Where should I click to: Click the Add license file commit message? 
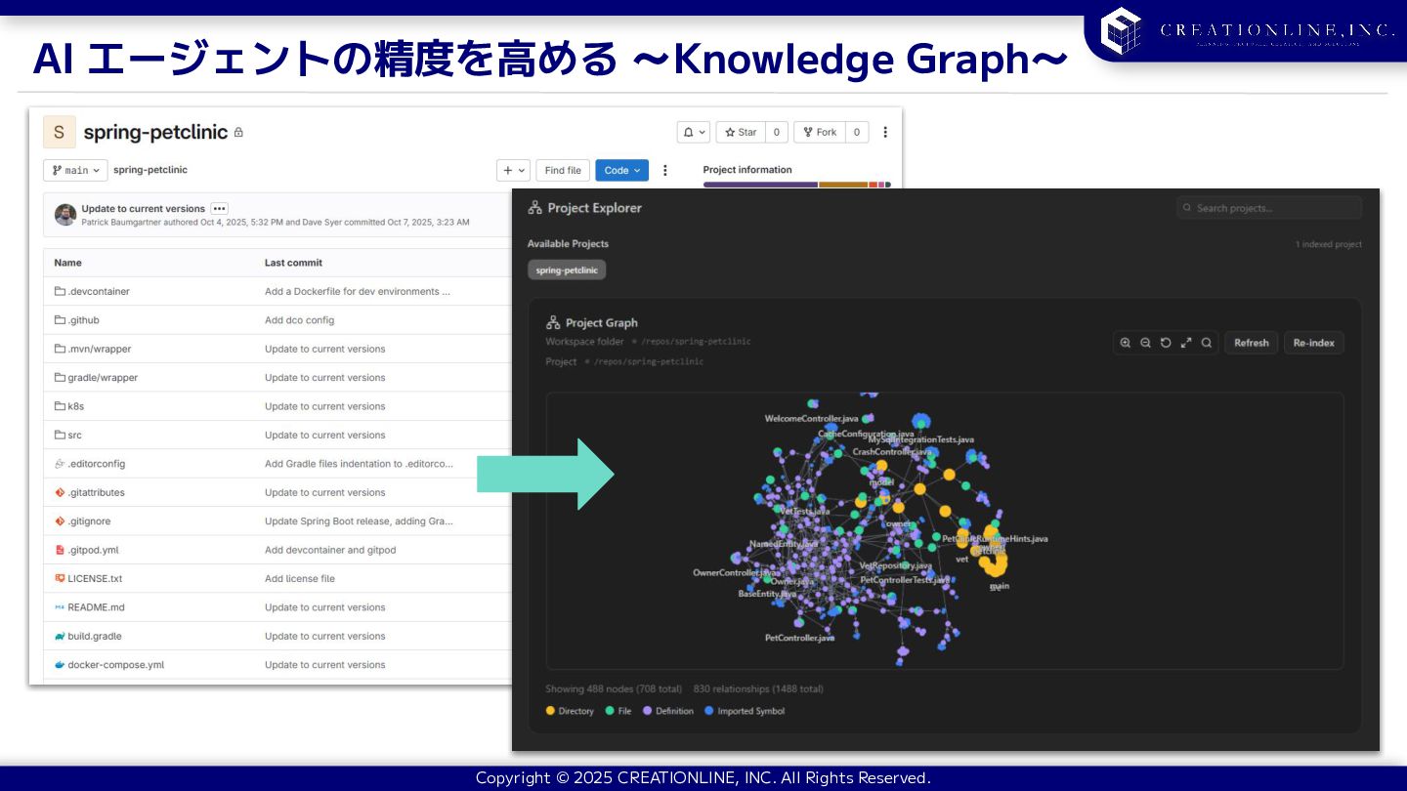point(300,578)
